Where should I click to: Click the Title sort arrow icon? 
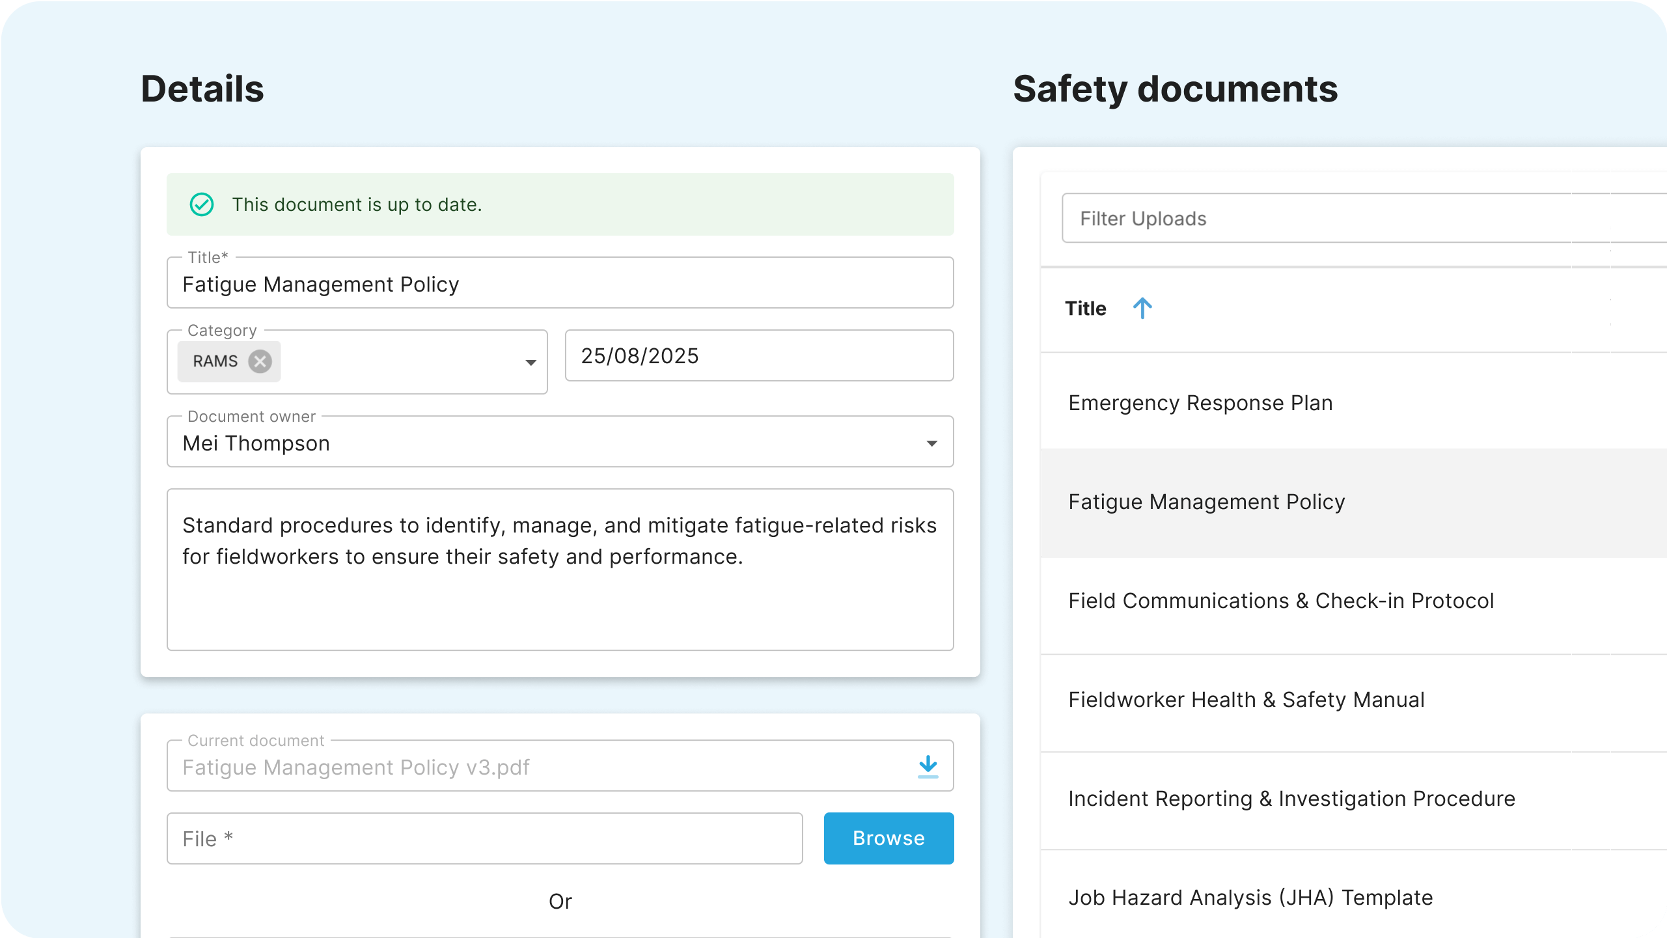click(x=1142, y=309)
